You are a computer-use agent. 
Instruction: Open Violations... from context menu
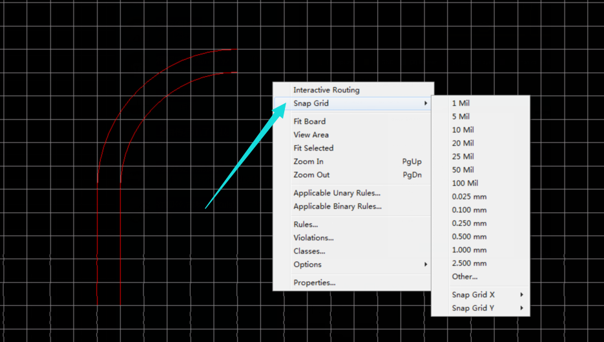(314, 238)
